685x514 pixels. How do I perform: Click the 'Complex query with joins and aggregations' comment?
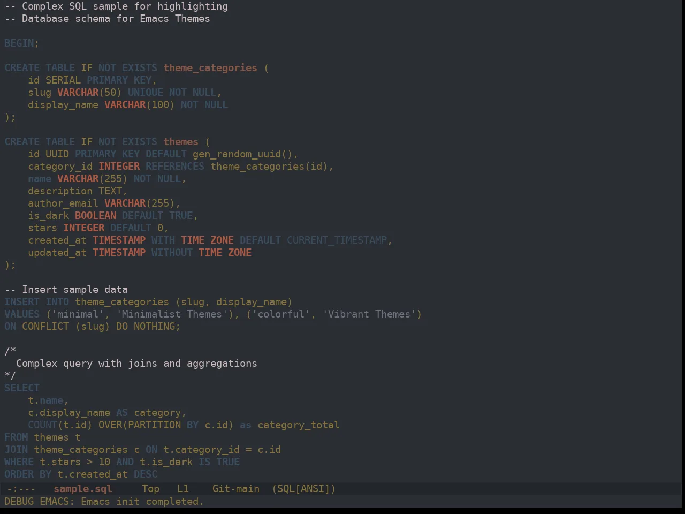136,363
